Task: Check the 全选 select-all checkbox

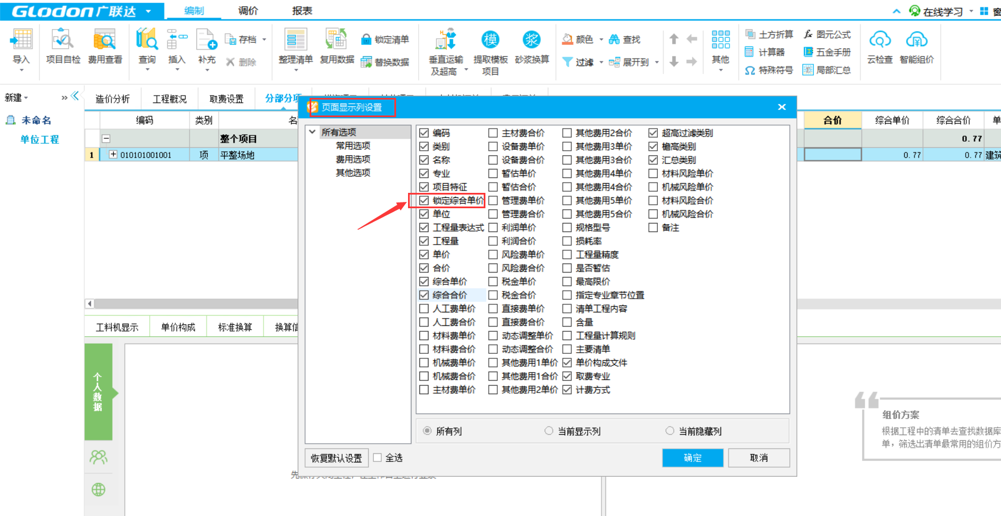Action: click(x=377, y=457)
